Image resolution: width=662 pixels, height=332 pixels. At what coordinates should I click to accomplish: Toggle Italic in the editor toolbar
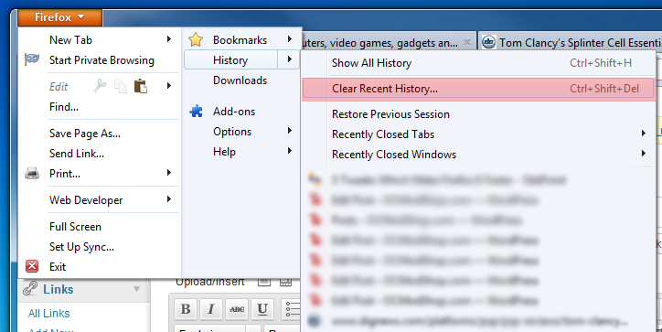coord(210,309)
